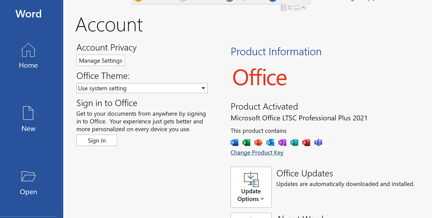Click the Outlook product icon
This screenshot has width=432, height=218.
tap(270, 143)
